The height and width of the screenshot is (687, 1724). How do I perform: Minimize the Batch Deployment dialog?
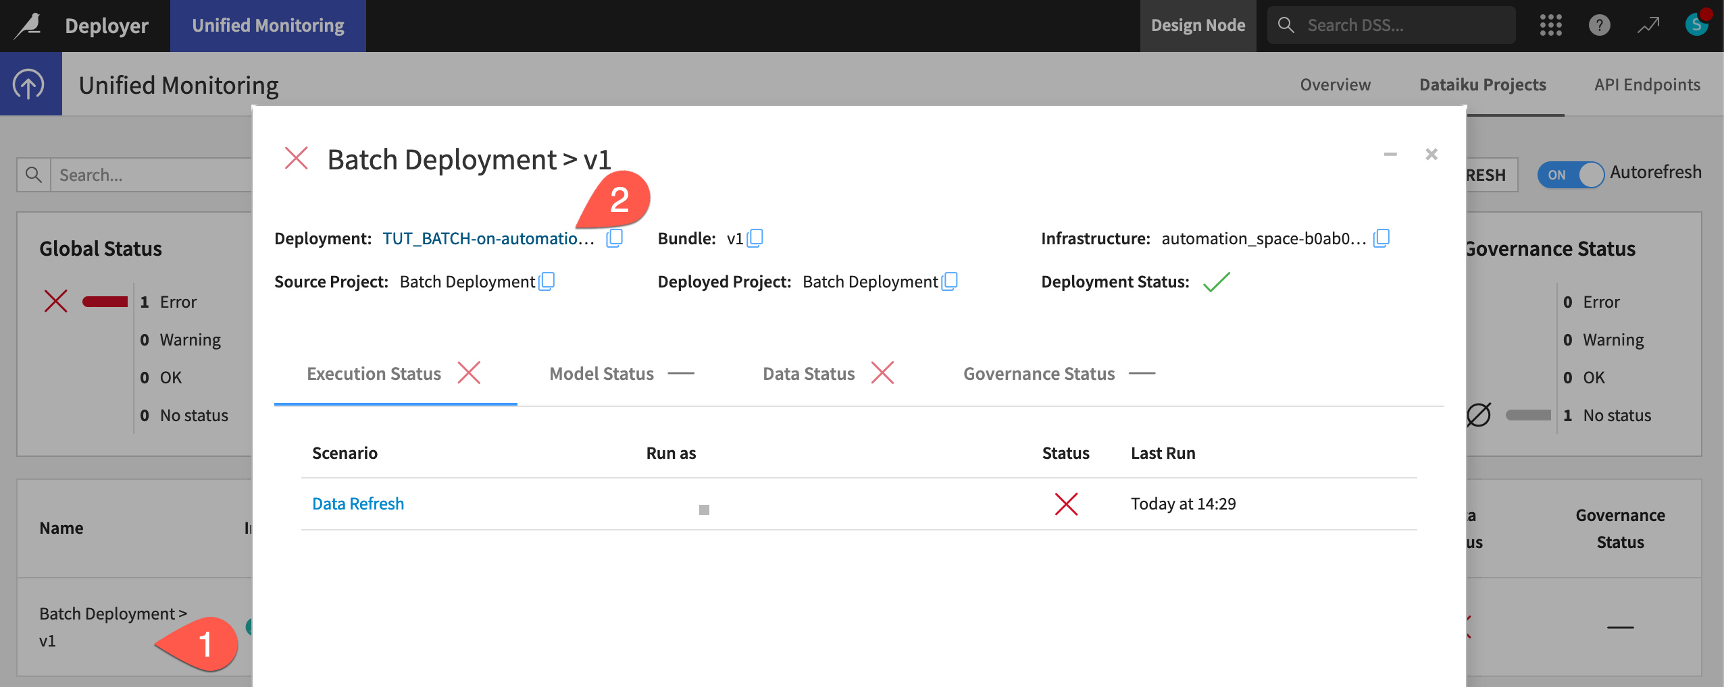click(x=1390, y=155)
